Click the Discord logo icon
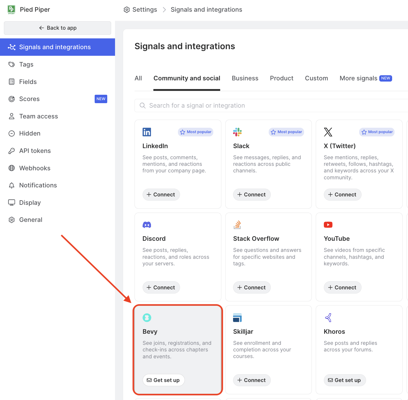Viewport: 408px width, 400px height. click(x=147, y=225)
